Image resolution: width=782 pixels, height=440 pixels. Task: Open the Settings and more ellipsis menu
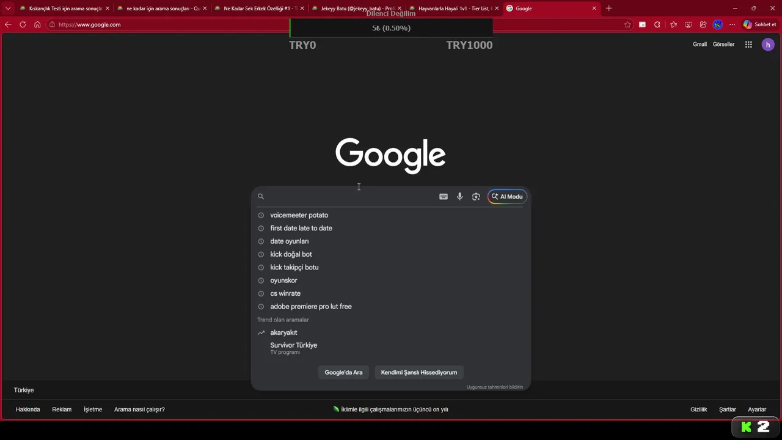(x=732, y=24)
